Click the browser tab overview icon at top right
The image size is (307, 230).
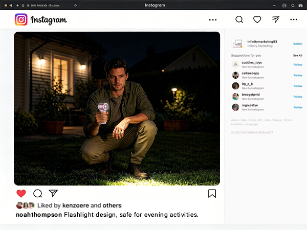click(x=284, y=6)
